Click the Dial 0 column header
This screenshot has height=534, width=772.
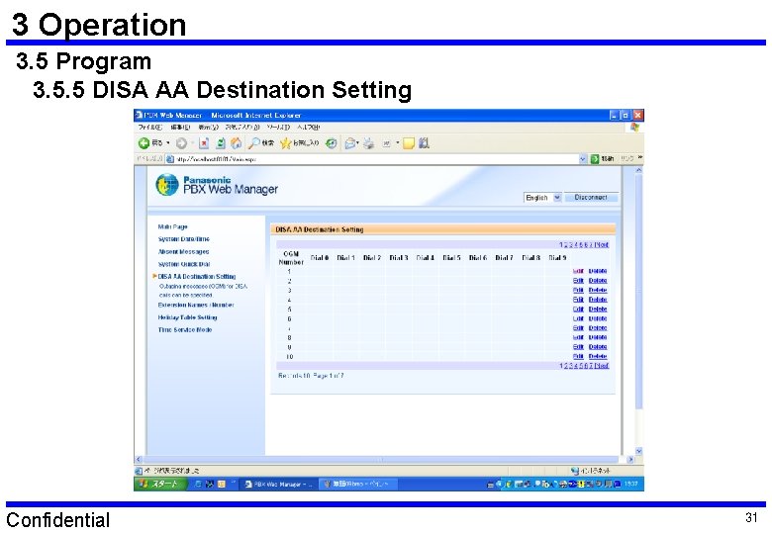coord(320,258)
